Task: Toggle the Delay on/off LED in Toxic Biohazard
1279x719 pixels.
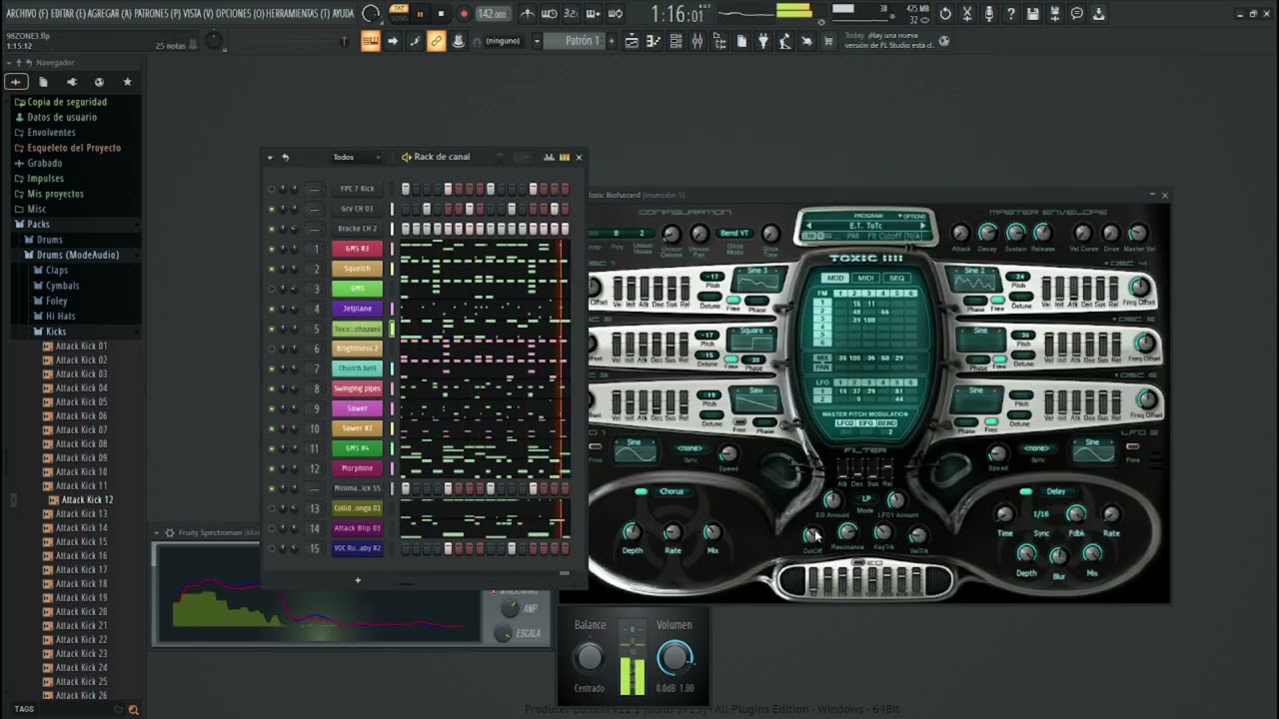Action: pyautogui.click(x=1026, y=491)
